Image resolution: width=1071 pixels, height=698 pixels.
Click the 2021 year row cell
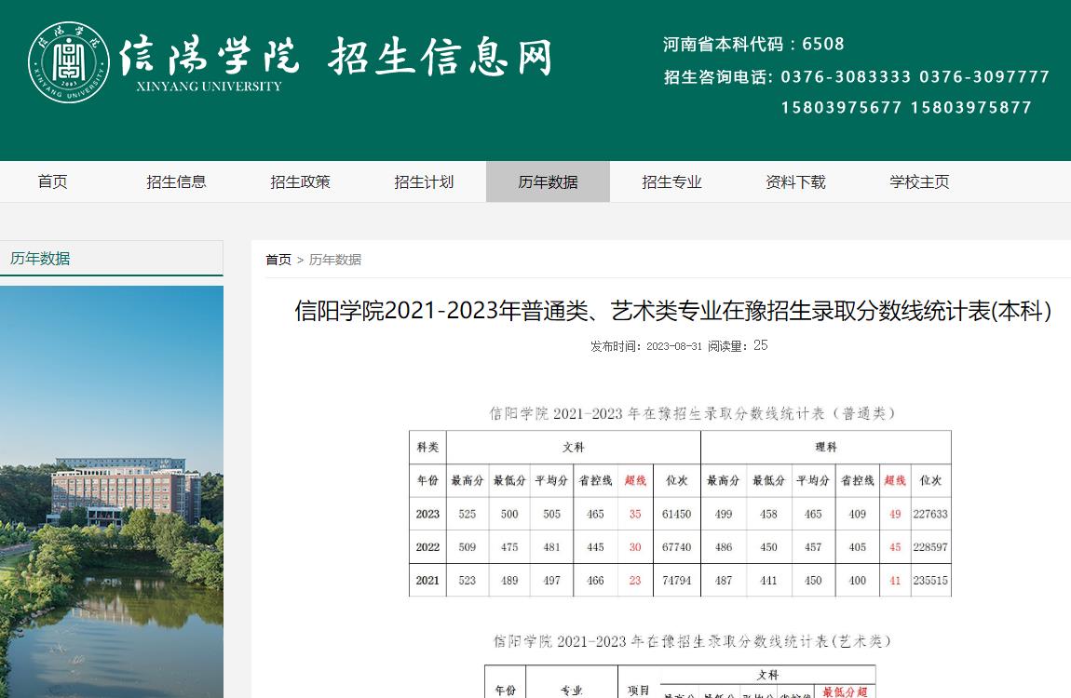coord(427,581)
